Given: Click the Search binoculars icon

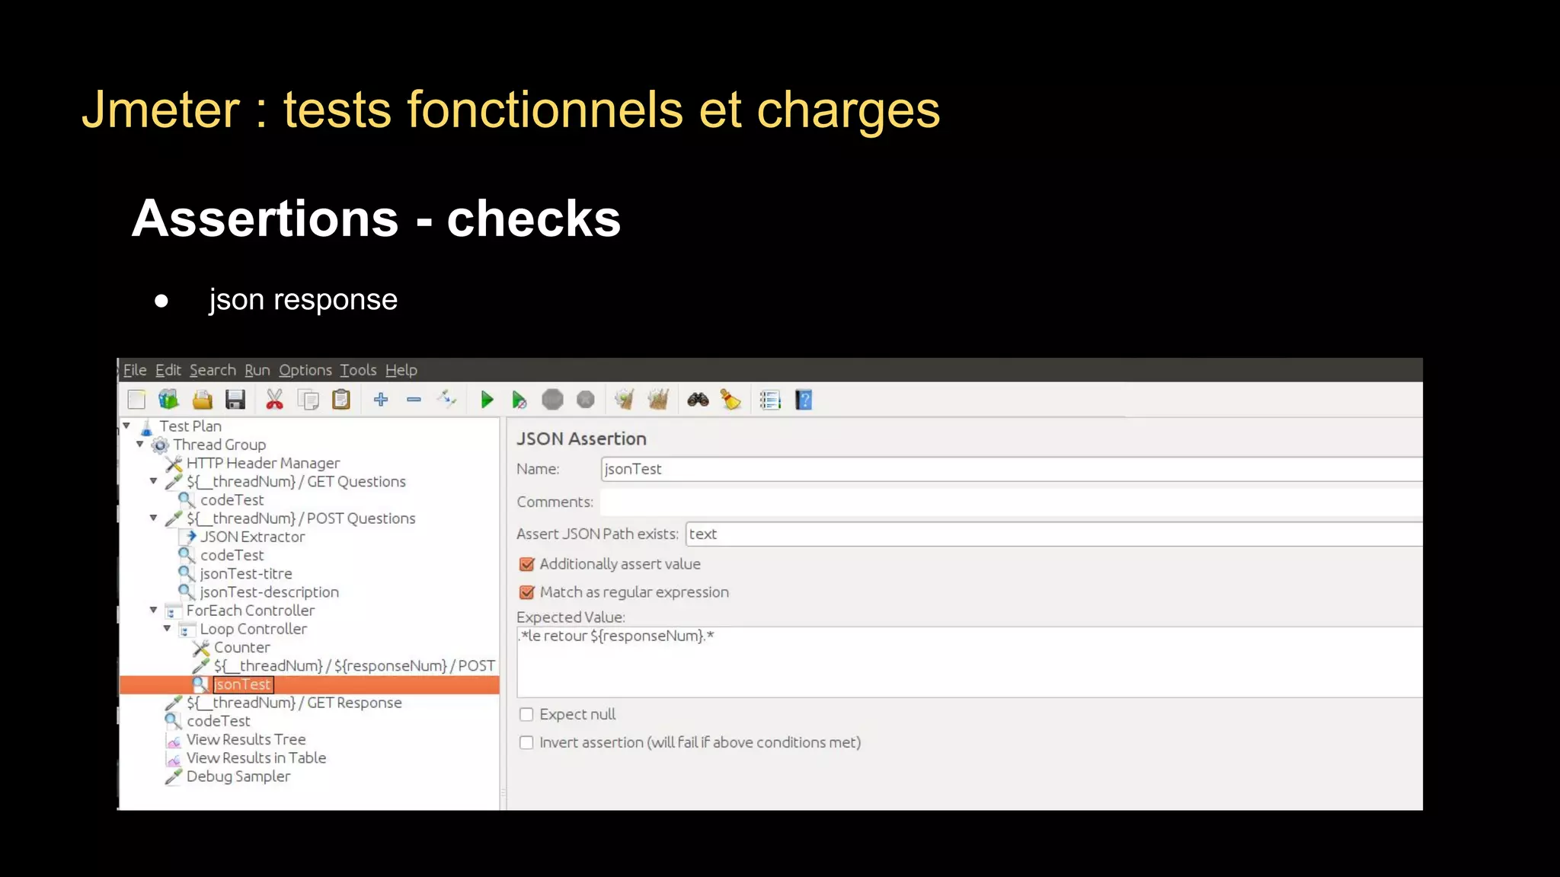Looking at the screenshot, I should tap(698, 400).
